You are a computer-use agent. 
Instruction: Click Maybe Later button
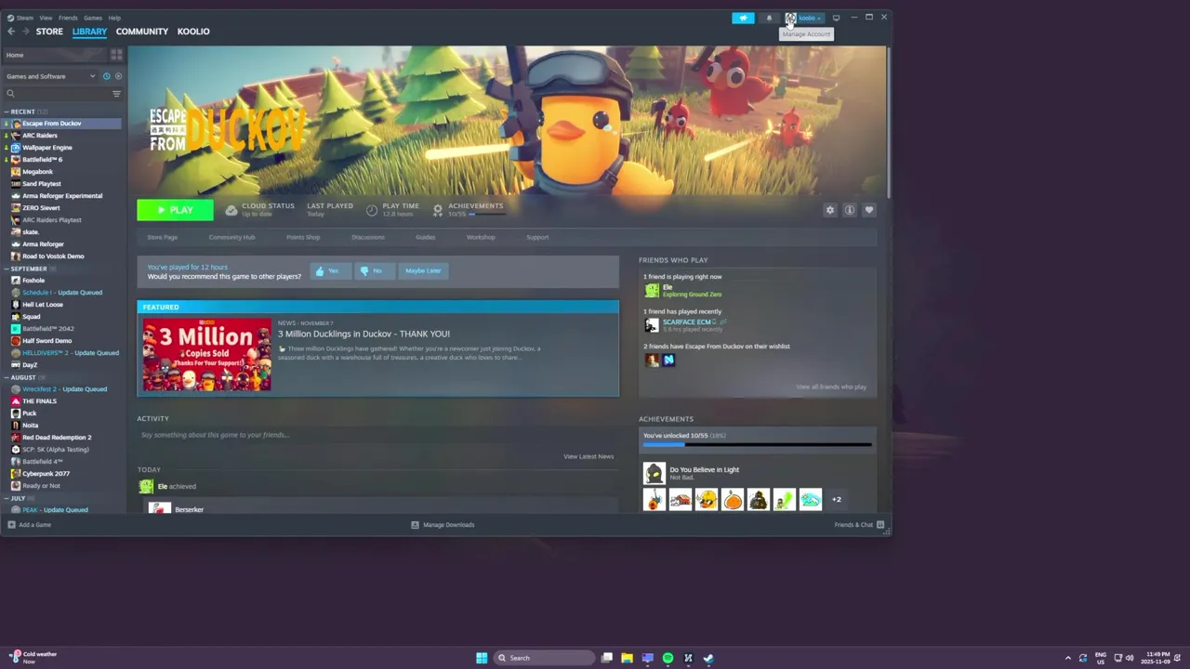(423, 270)
